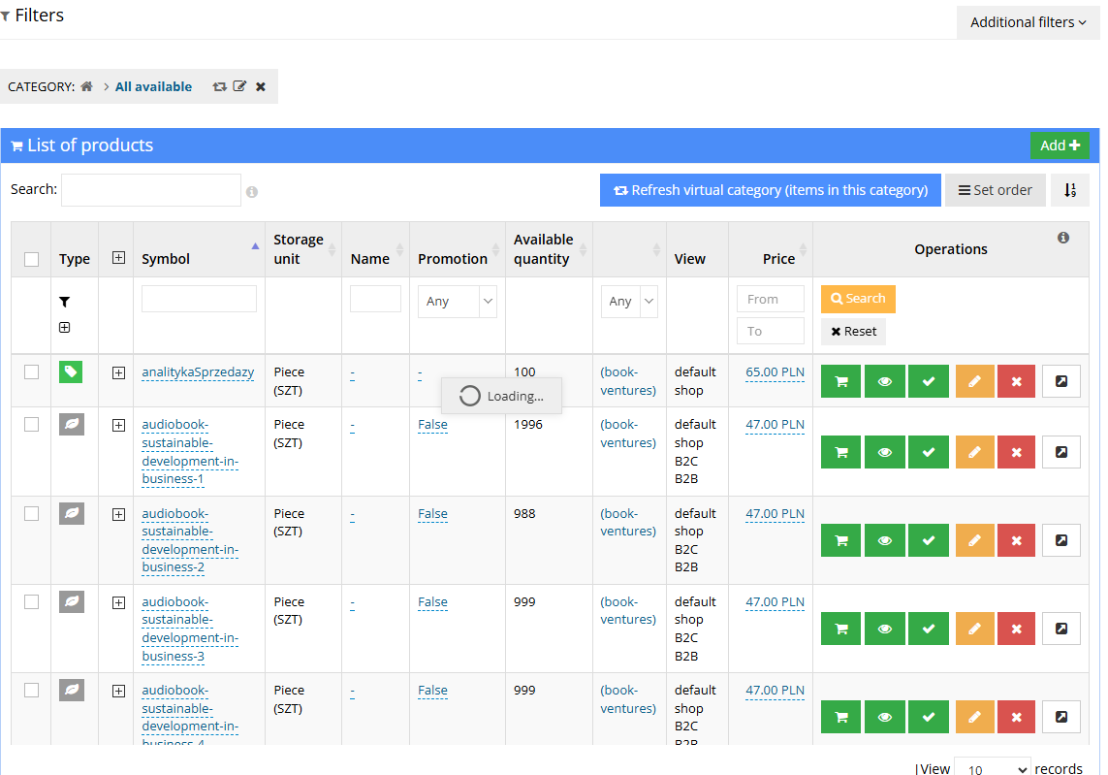Check the box for analitykaSprzedazy row
1108x775 pixels.
tap(31, 371)
